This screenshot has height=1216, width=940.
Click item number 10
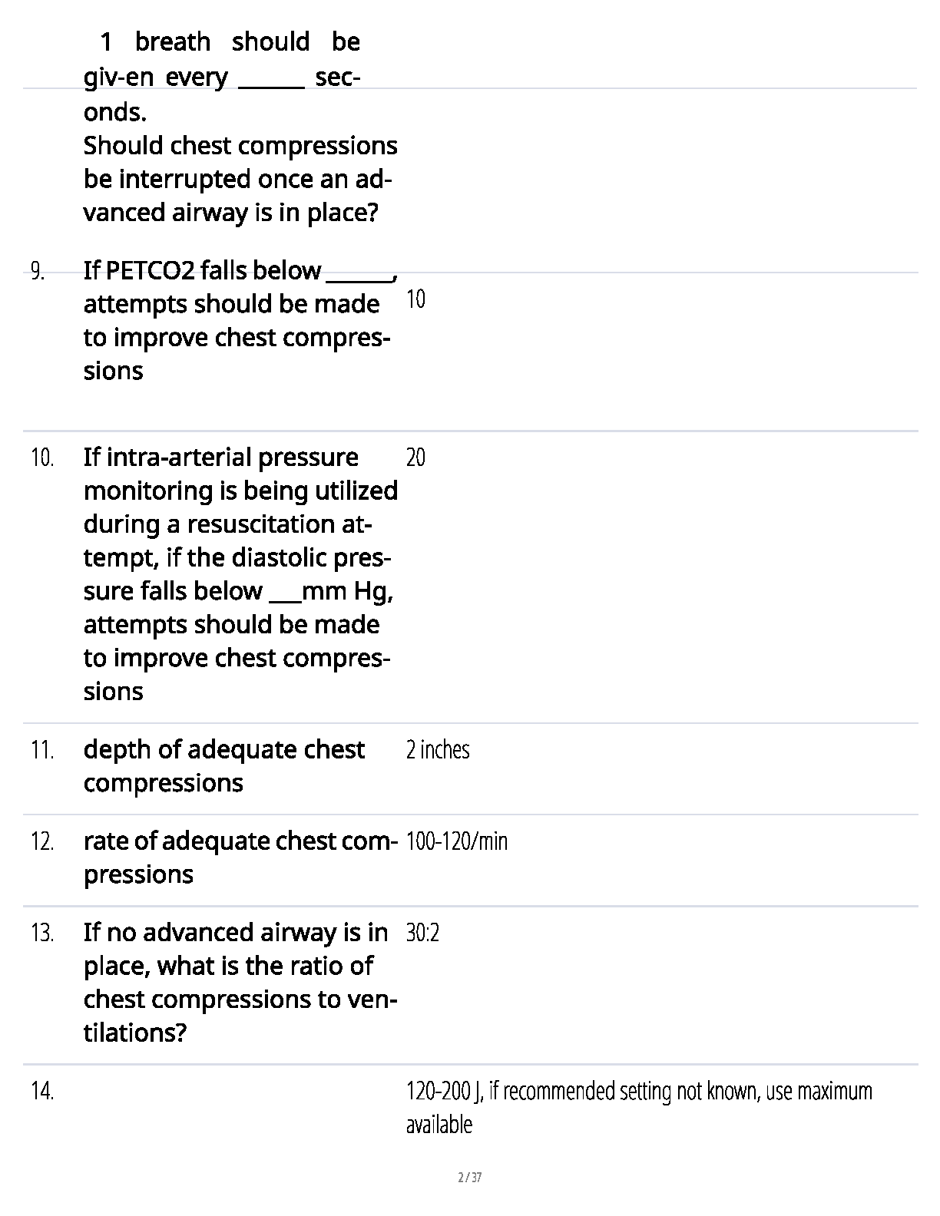tap(42, 458)
